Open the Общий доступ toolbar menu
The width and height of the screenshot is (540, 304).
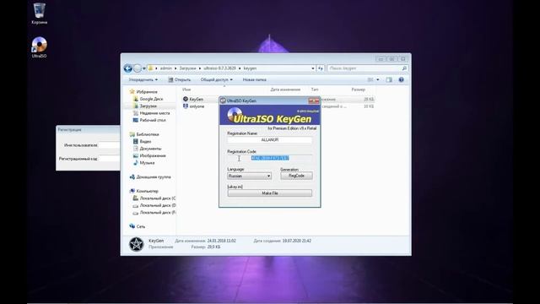(216, 79)
